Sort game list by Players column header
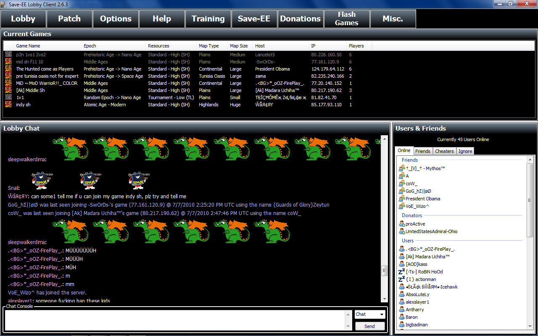 (x=356, y=46)
